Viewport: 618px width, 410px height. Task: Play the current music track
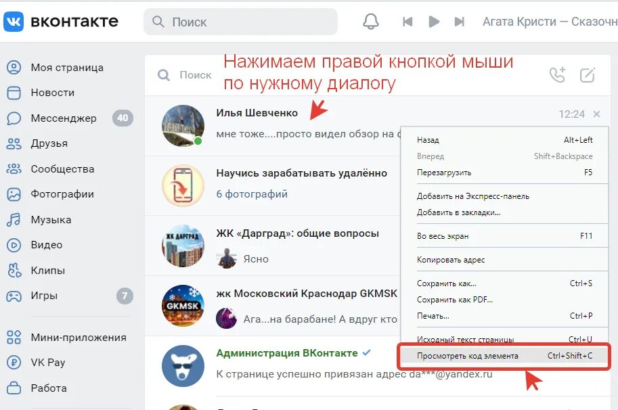pyautogui.click(x=433, y=21)
